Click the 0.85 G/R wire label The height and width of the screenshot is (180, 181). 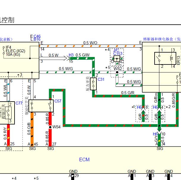click(x=174, y=100)
